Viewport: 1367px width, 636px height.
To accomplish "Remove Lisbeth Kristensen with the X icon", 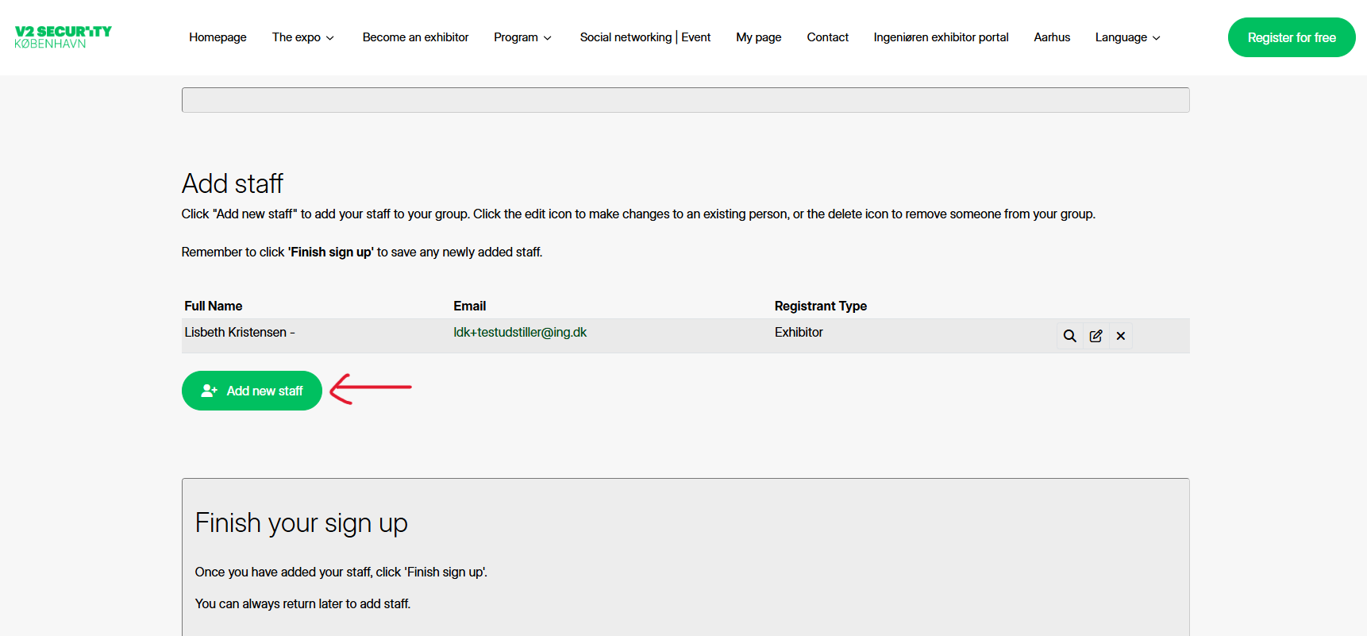I will 1120,336.
